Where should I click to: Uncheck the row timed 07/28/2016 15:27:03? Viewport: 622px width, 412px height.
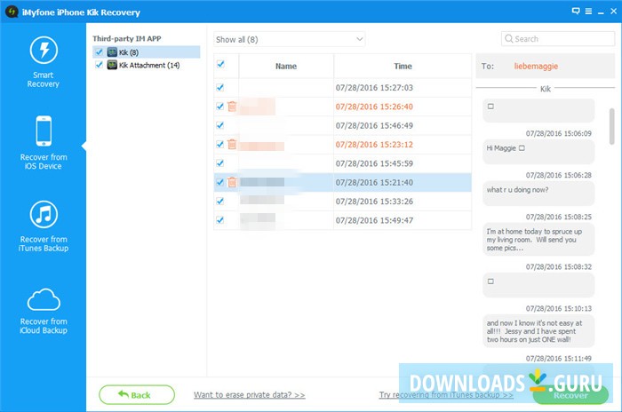[220, 87]
